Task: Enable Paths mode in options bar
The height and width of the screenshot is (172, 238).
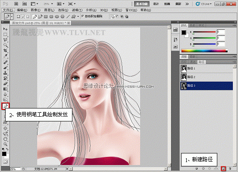Action: (x=23, y=16)
